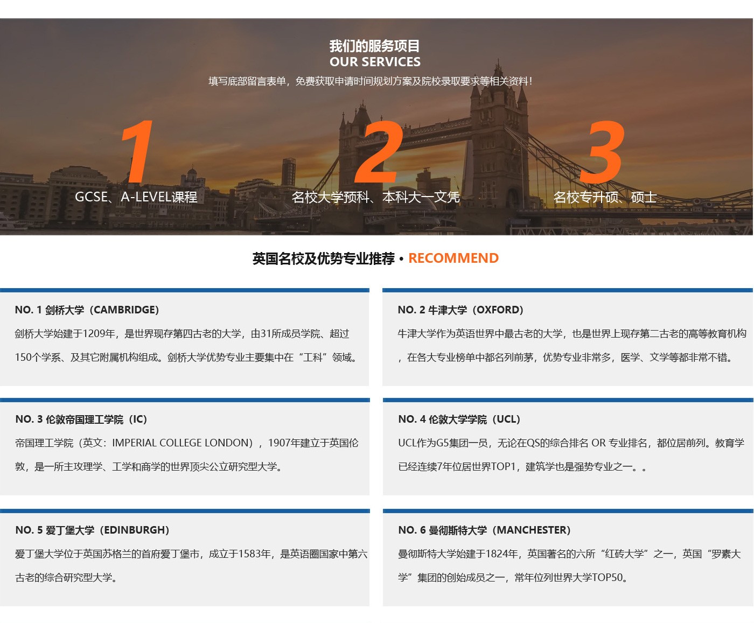Image resolution: width=754 pixels, height=623 pixels.
Task: Open the NO. 5 爱丁堡大学 (EDINBURGH) card title
Action: [93, 530]
